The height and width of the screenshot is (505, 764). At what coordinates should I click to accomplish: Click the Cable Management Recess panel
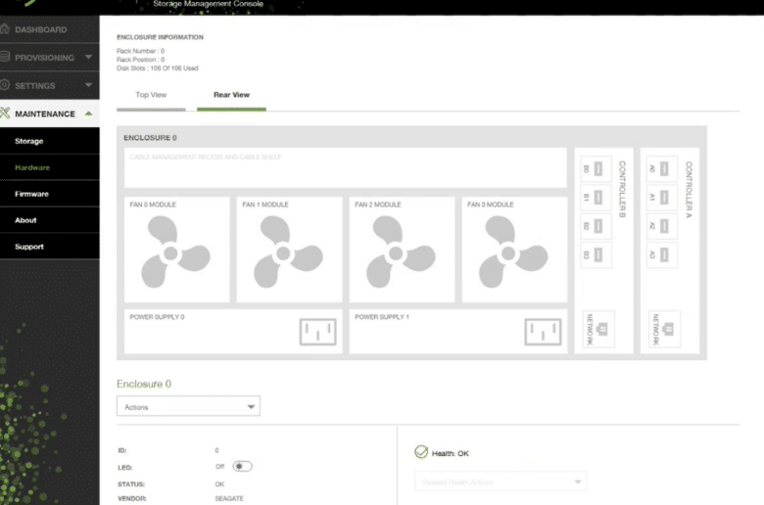pos(346,167)
